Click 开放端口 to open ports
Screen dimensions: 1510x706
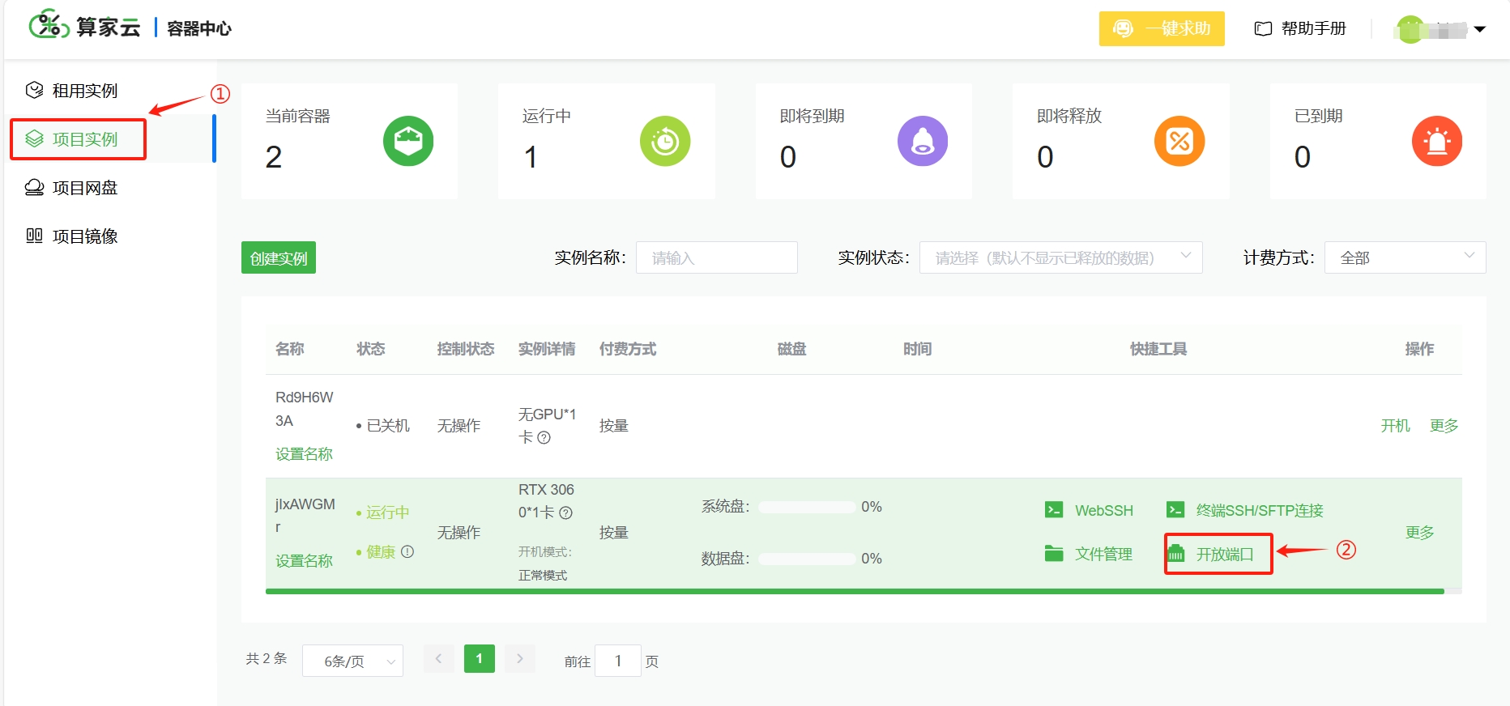1225,554
